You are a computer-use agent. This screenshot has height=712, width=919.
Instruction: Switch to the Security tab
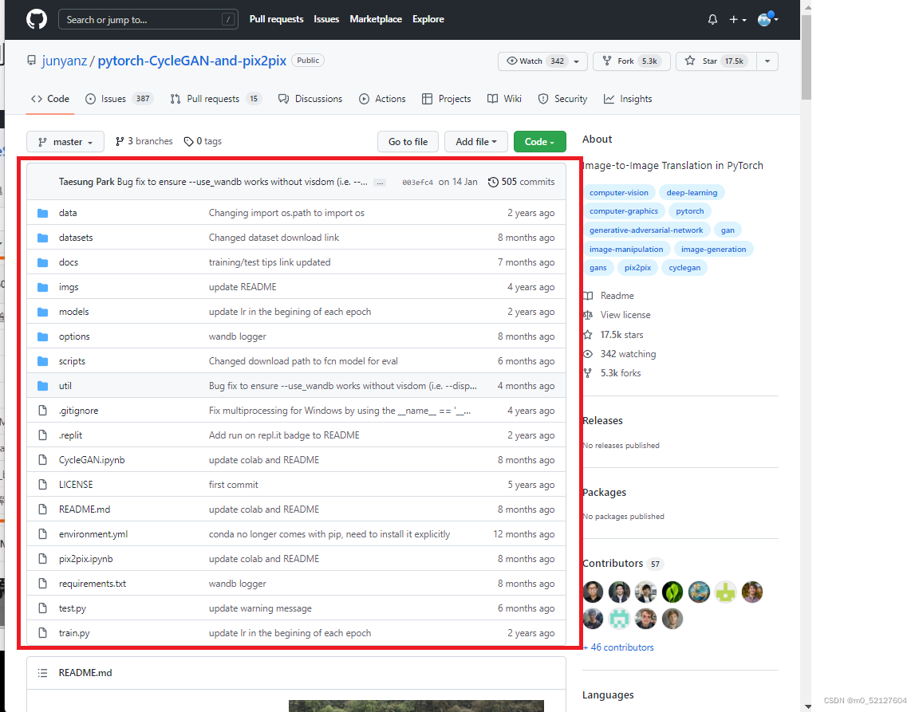(x=562, y=99)
